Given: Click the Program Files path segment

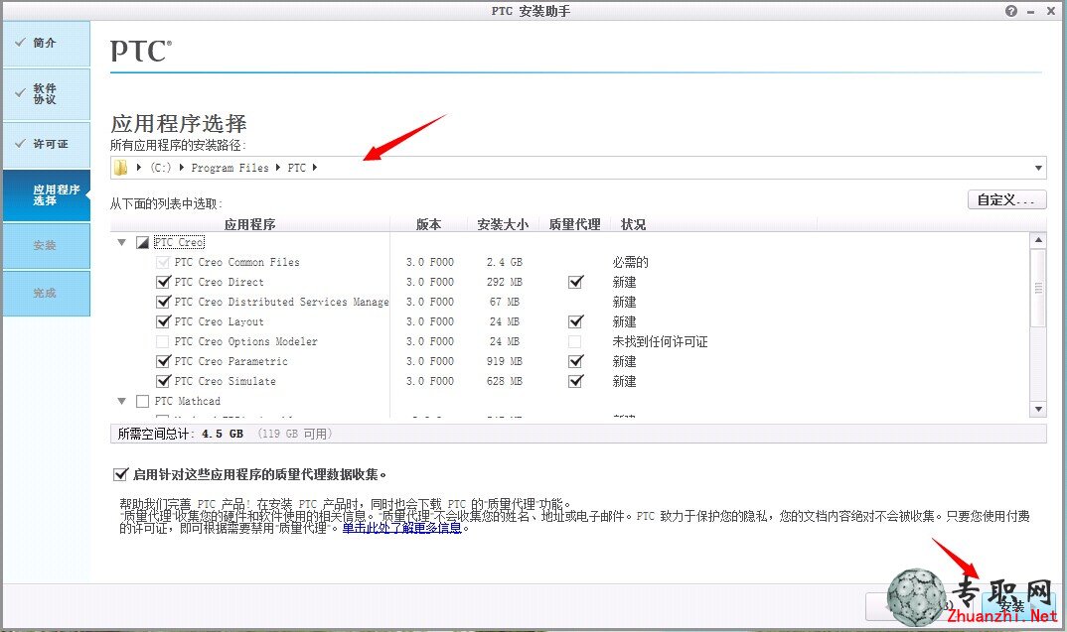Looking at the screenshot, I should (230, 168).
